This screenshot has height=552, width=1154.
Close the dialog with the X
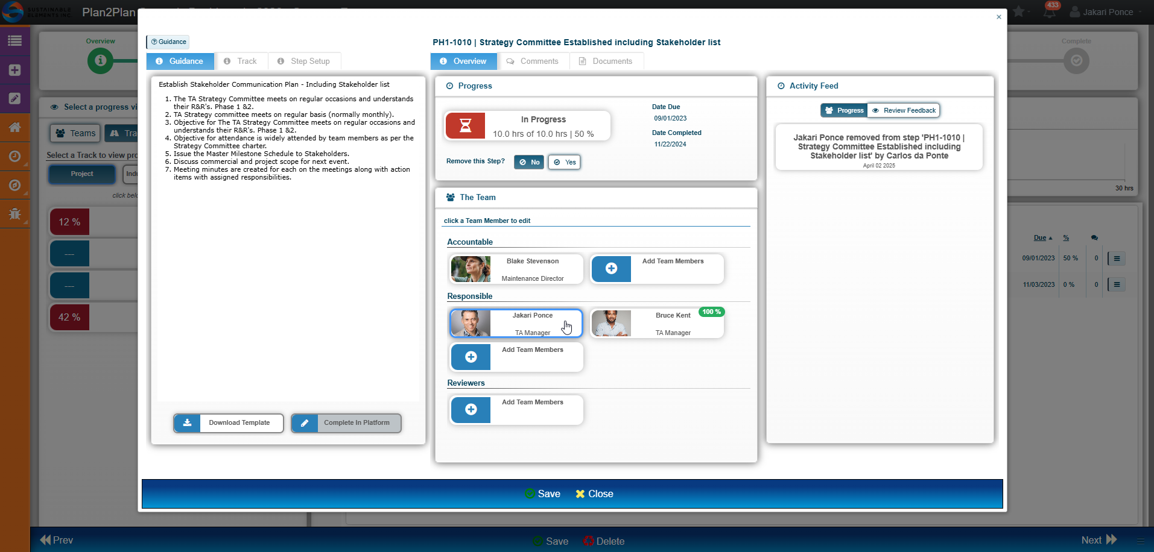pyautogui.click(x=999, y=17)
